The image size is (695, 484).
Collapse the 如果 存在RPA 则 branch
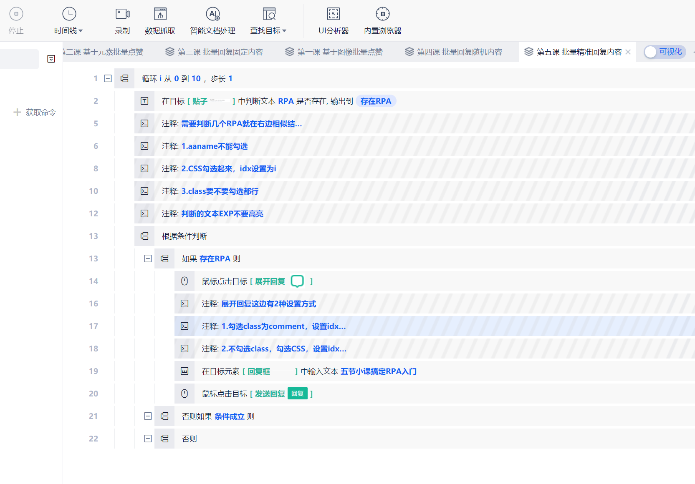[x=148, y=258]
